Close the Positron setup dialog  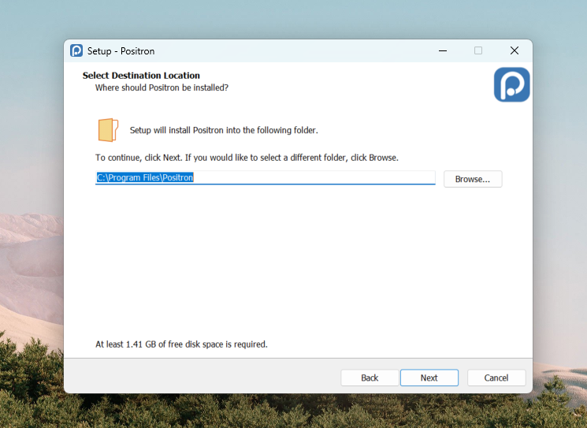(515, 50)
